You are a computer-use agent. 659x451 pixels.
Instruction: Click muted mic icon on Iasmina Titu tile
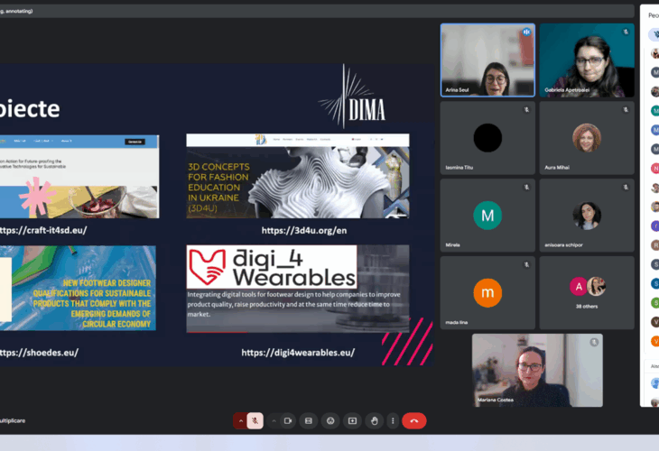pos(526,110)
